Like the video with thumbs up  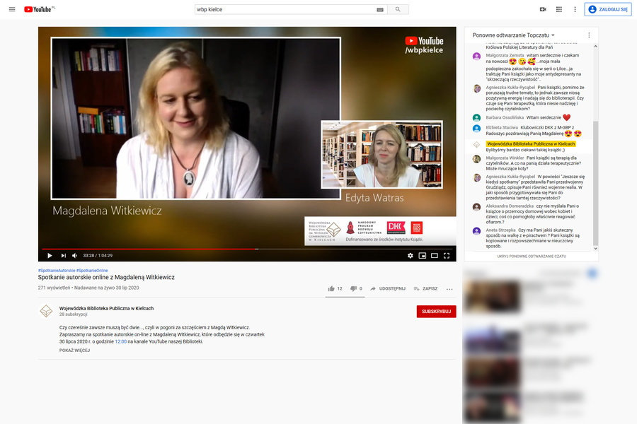tap(331, 288)
